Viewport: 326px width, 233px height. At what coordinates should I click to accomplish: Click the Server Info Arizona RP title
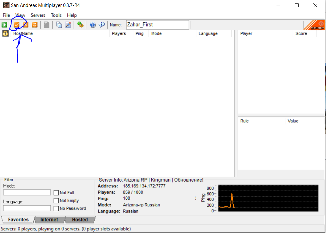coord(151,180)
